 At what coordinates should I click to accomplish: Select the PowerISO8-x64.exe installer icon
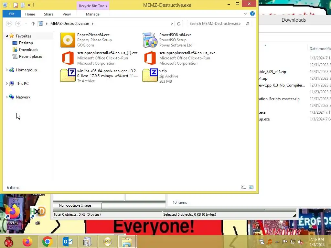point(150,40)
